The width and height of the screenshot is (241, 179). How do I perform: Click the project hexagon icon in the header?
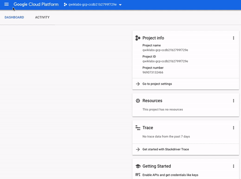click(65, 4)
